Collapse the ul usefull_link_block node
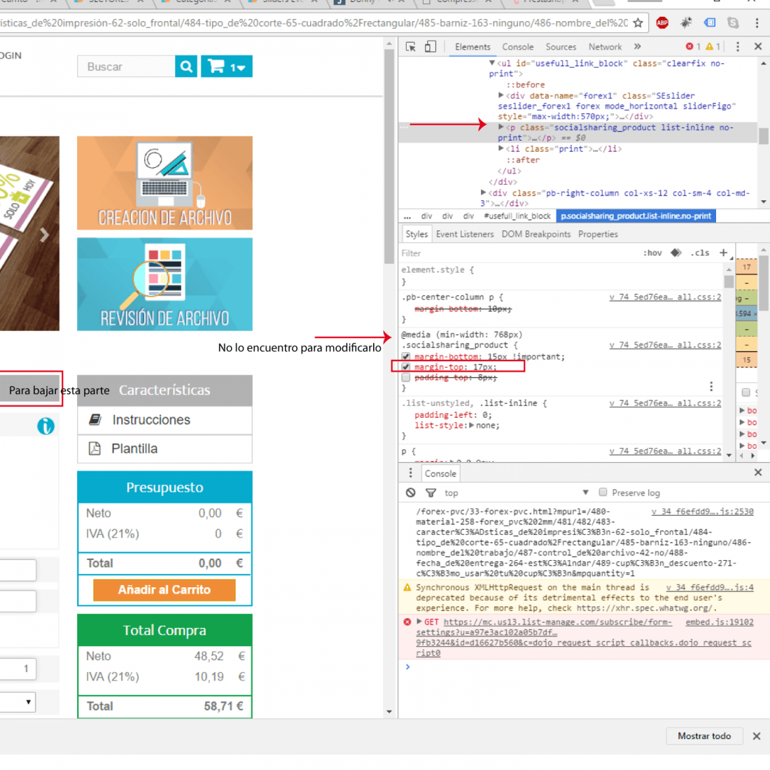The height and width of the screenshot is (770, 770). tap(491, 63)
